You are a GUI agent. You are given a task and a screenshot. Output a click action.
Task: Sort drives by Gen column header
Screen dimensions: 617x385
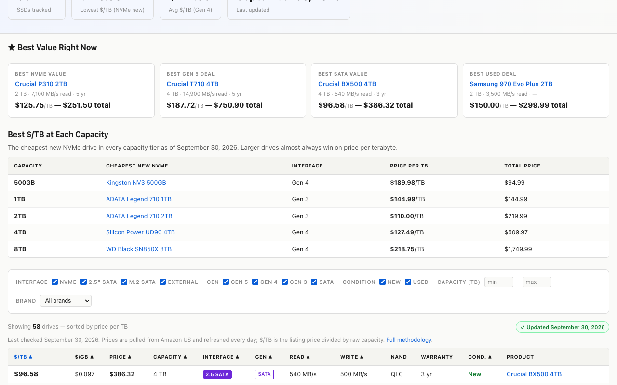[x=264, y=357]
